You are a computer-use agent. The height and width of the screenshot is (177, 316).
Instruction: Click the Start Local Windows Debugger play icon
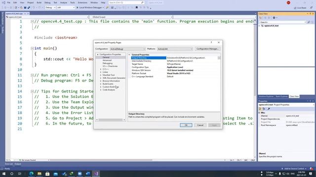(x=77, y=8)
